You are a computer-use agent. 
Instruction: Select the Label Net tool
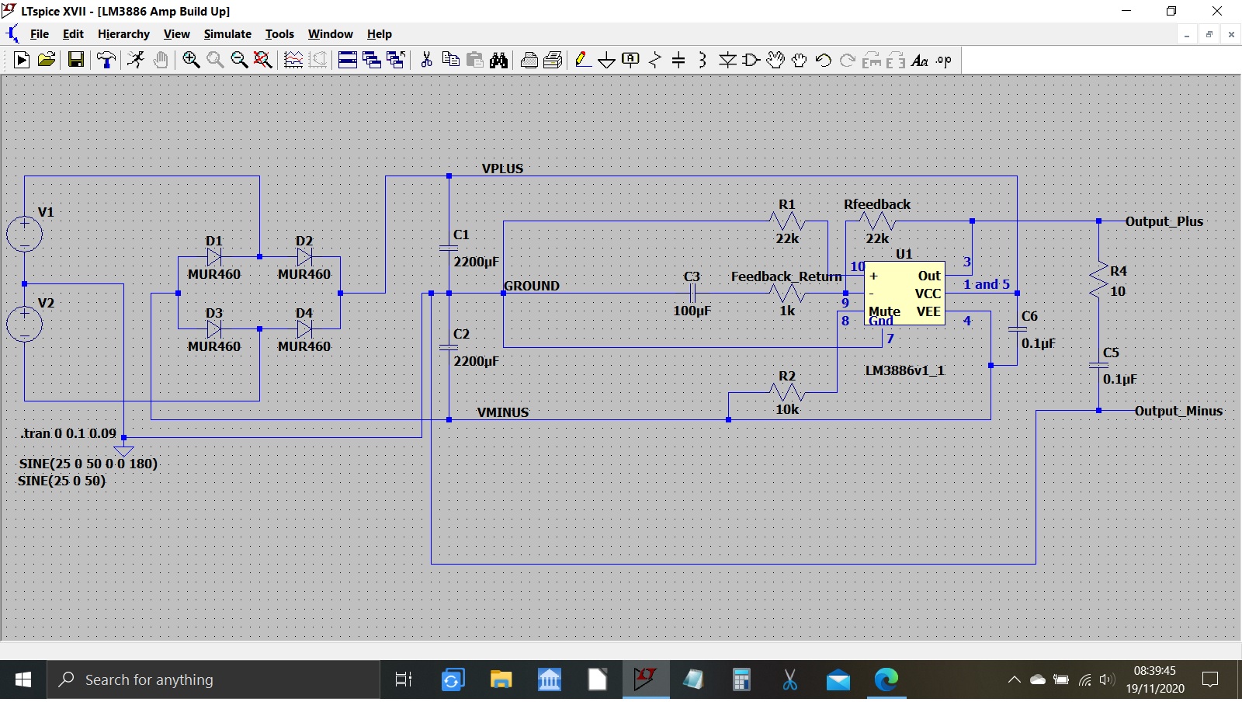631,60
